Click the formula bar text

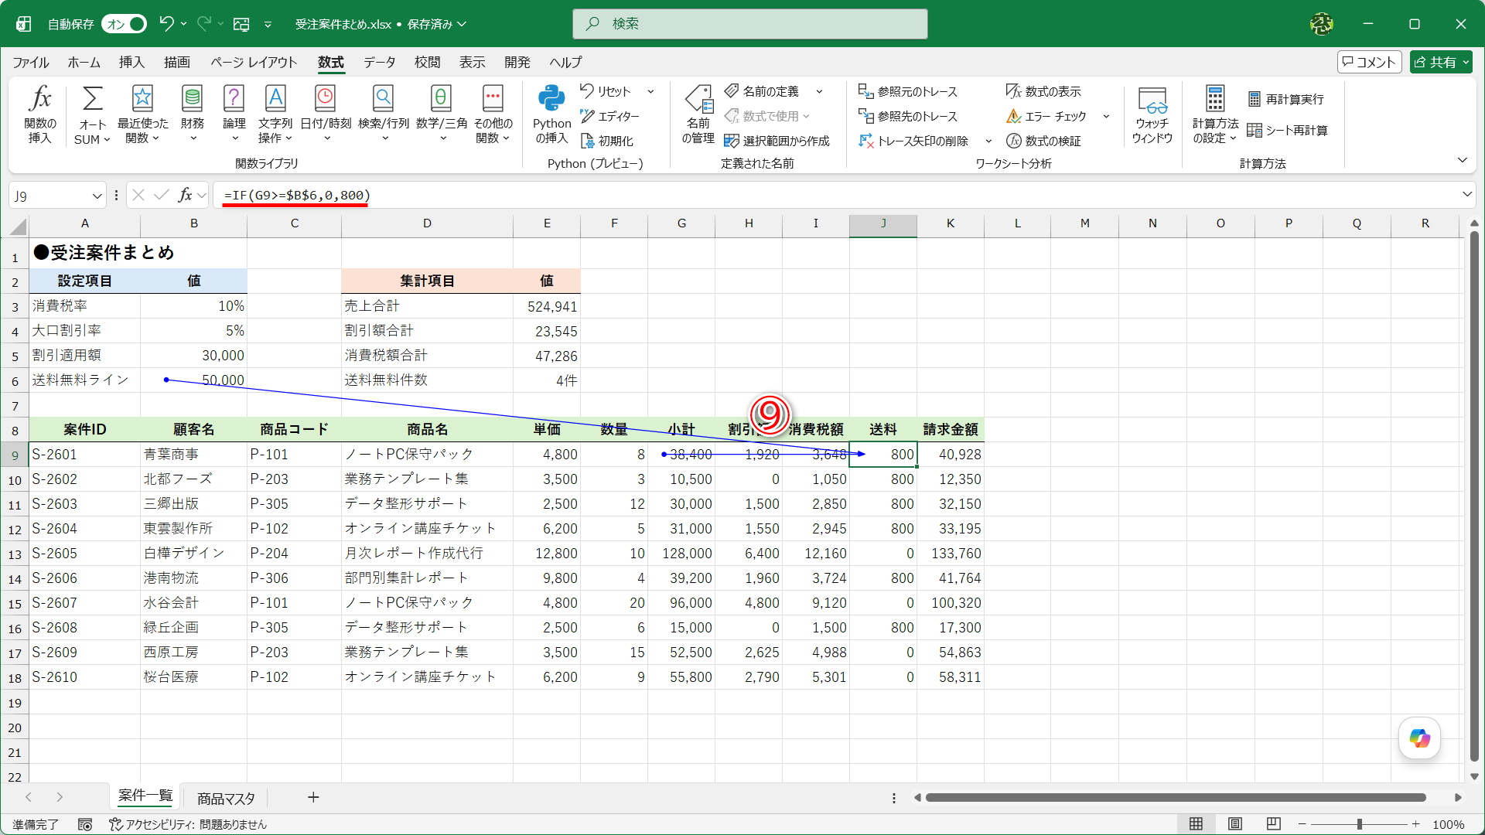pos(297,195)
